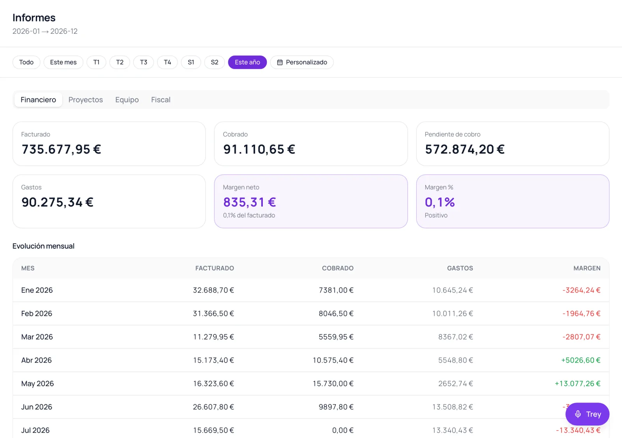Choose the T3 quarter filter
The image size is (622, 438).
point(143,62)
